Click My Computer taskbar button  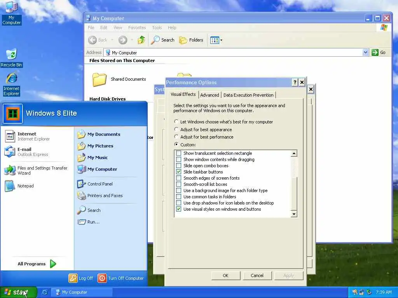pyautogui.click(x=82, y=292)
